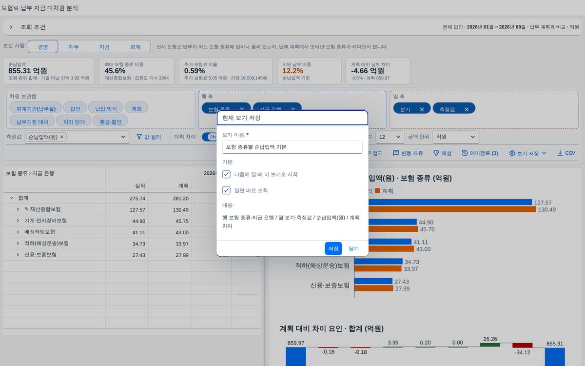This screenshot has width=585, height=366.
Task: Open 변동 사유 comment panel
Action: point(408,153)
